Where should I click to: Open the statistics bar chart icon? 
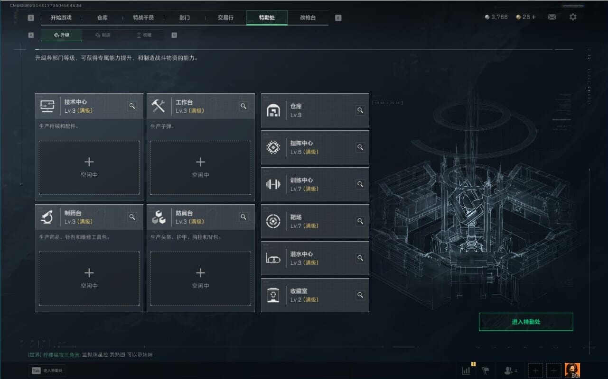pos(466,370)
